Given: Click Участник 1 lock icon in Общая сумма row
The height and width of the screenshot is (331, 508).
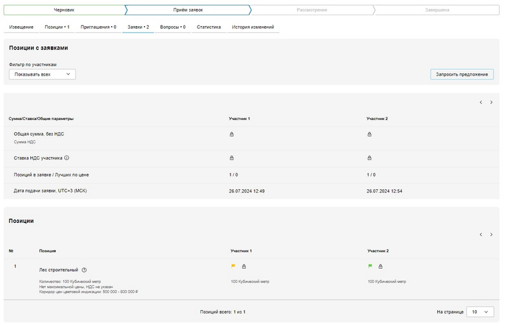Looking at the screenshot, I should (x=232, y=134).
